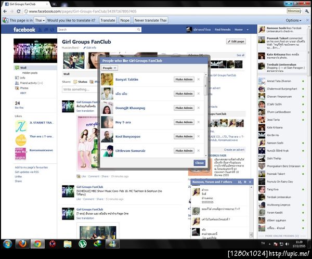
Task: Click Nope on translate bar
Action: tap(125, 20)
